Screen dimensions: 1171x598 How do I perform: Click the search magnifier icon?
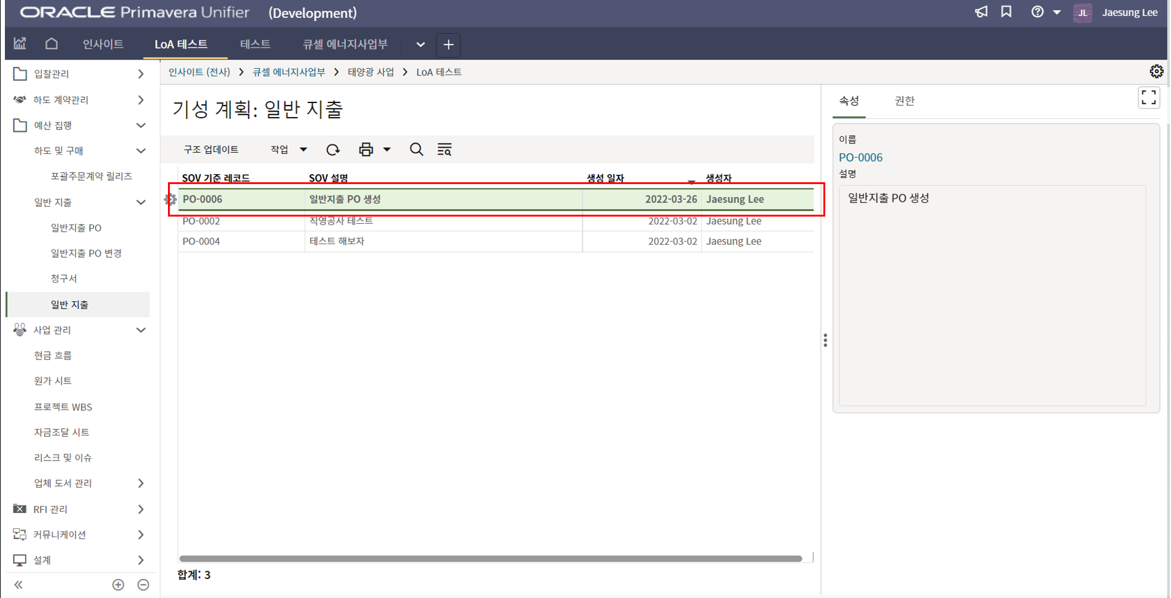(x=416, y=150)
